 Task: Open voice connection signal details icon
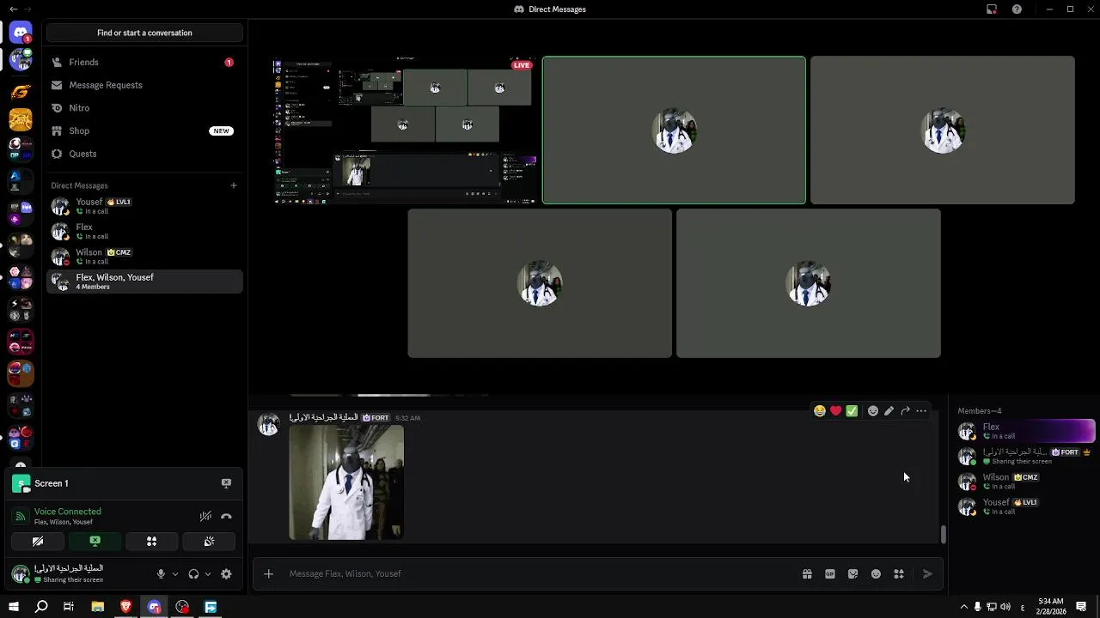(21, 516)
